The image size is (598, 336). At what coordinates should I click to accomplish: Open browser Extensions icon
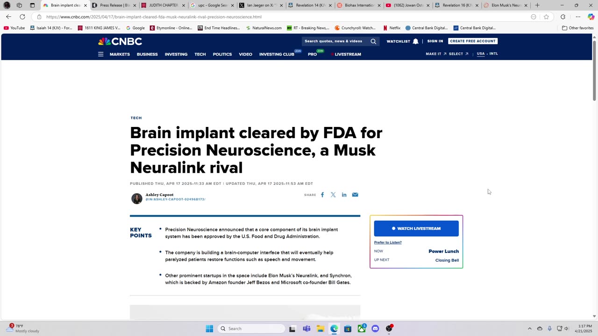tap(563, 17)
